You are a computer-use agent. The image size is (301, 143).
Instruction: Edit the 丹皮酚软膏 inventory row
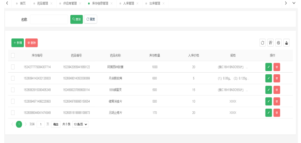coord(269,78)
